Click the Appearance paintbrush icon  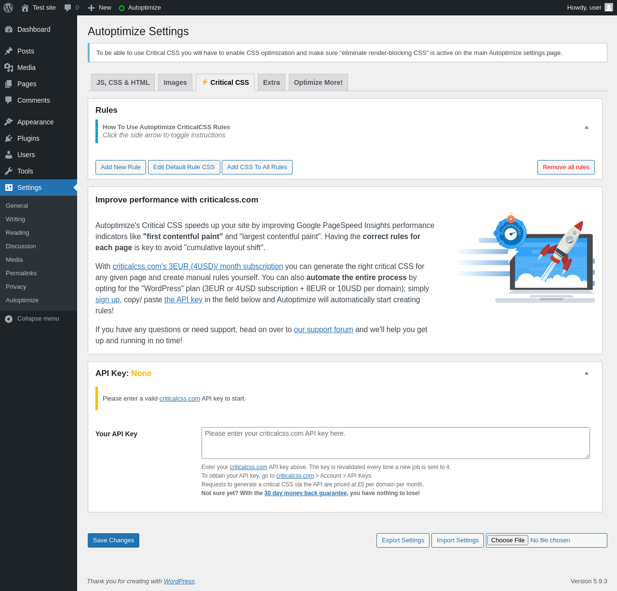pyautogui.click(x=9, y=122)
